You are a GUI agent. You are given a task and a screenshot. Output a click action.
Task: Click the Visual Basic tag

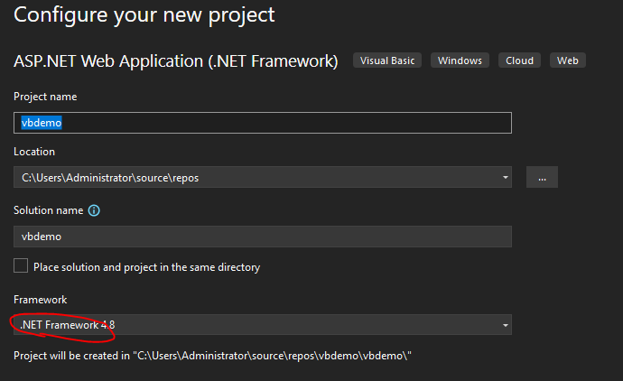(x=387, y=60)
